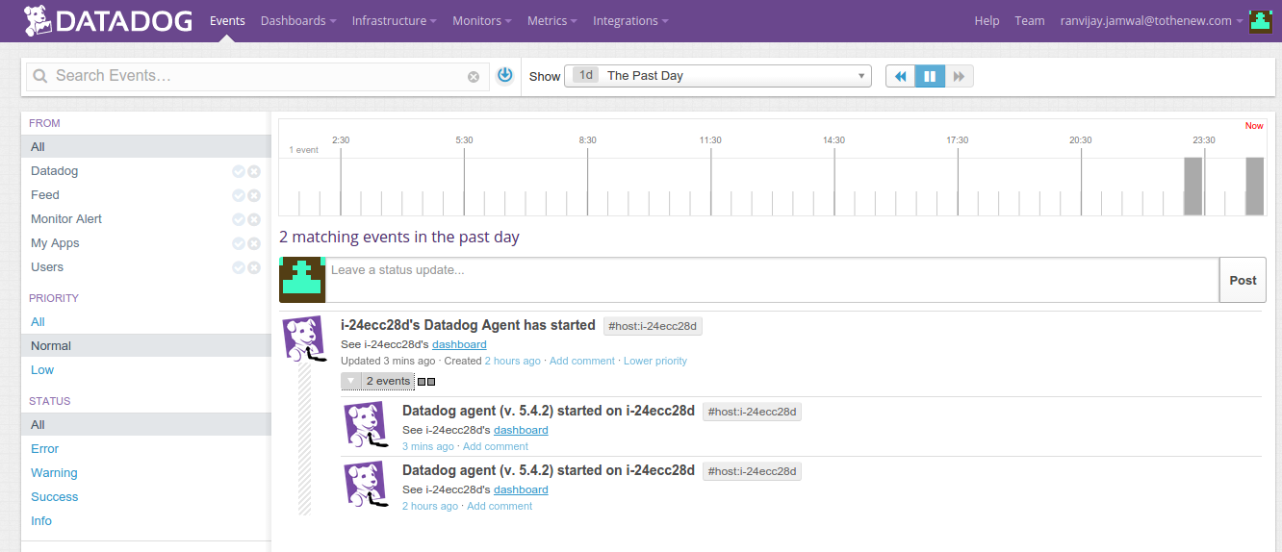Filter by Info status

pos(41,521)
